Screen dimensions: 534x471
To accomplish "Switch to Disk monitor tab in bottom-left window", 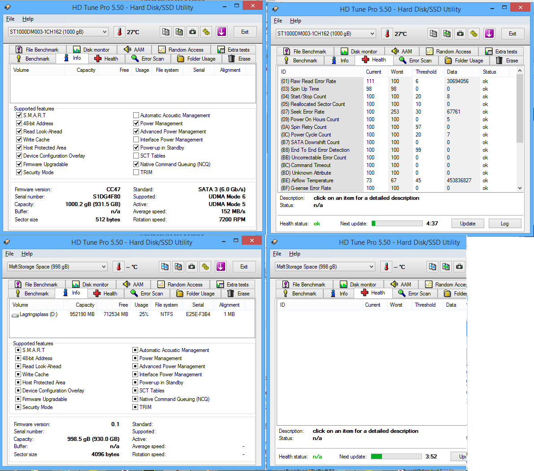I will [91, 285].
